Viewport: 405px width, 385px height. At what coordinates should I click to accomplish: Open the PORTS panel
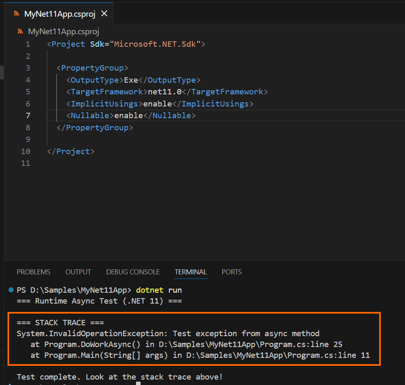tap(231, 272)
